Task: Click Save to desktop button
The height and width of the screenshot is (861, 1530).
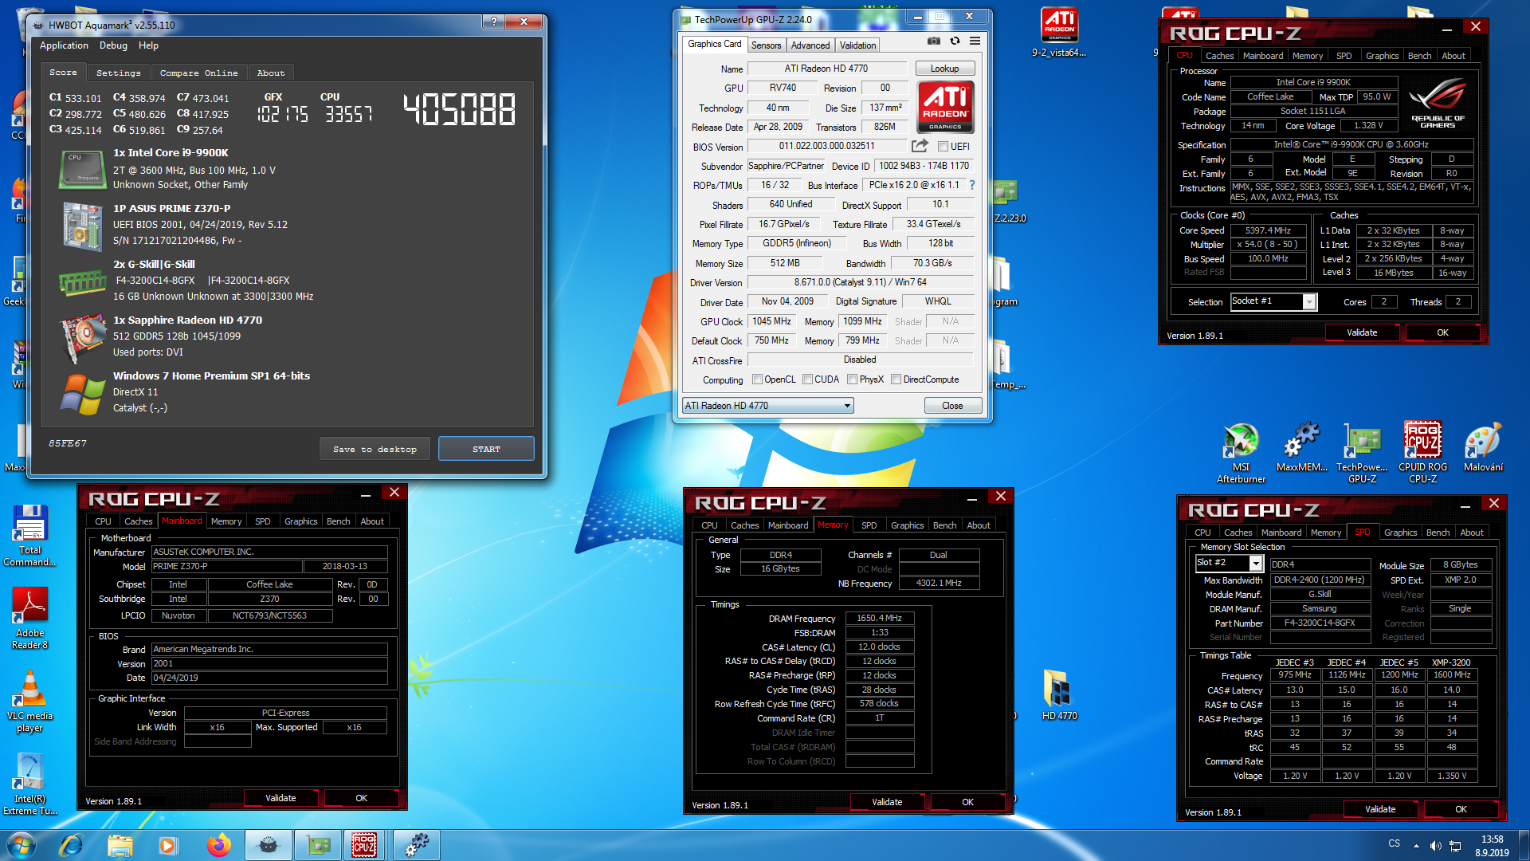Action: pyautogui.click(x=375, y=449)
